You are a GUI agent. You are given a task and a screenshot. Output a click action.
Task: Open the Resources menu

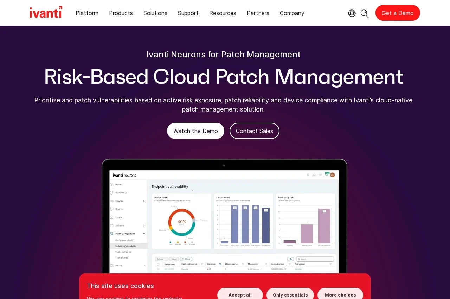(223, 13)
